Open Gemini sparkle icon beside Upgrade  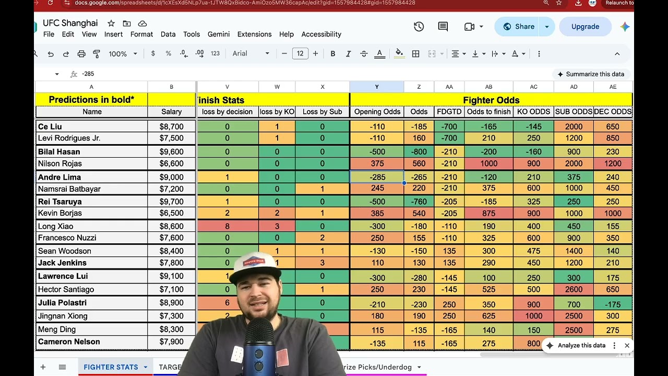[625, 27]
